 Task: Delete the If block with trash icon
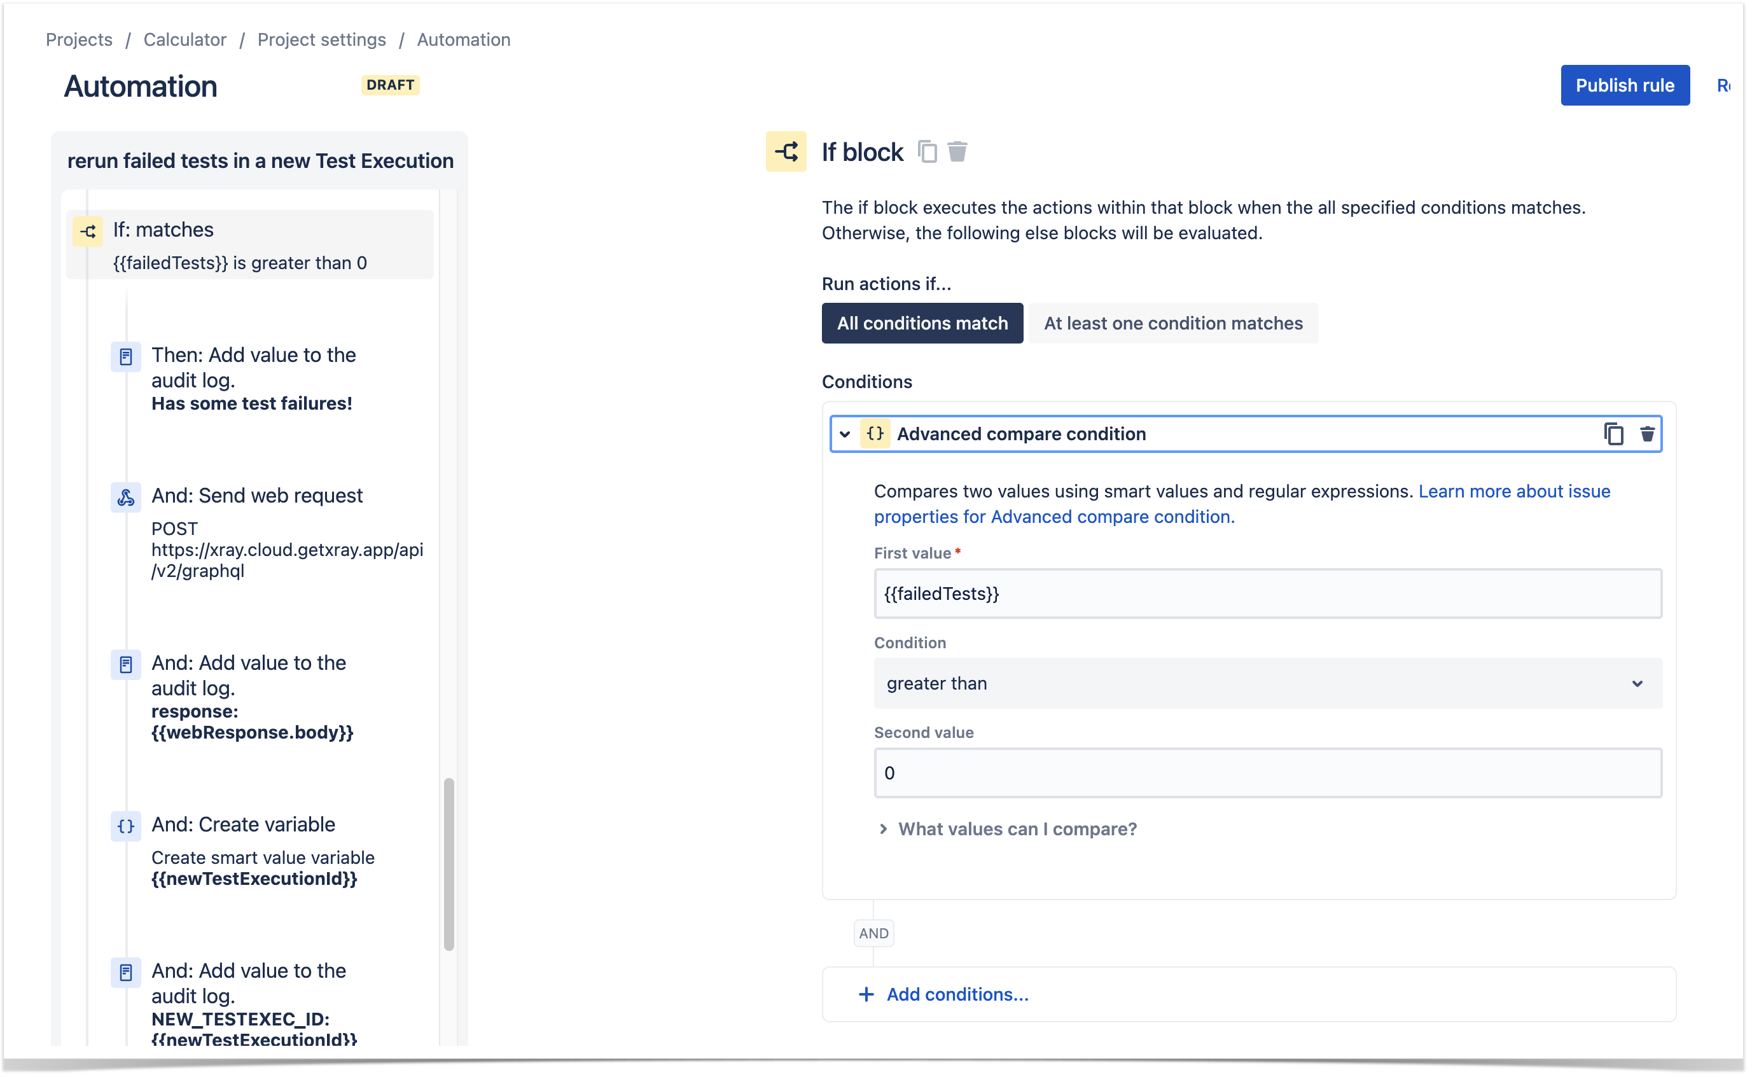tap(957, 151)
